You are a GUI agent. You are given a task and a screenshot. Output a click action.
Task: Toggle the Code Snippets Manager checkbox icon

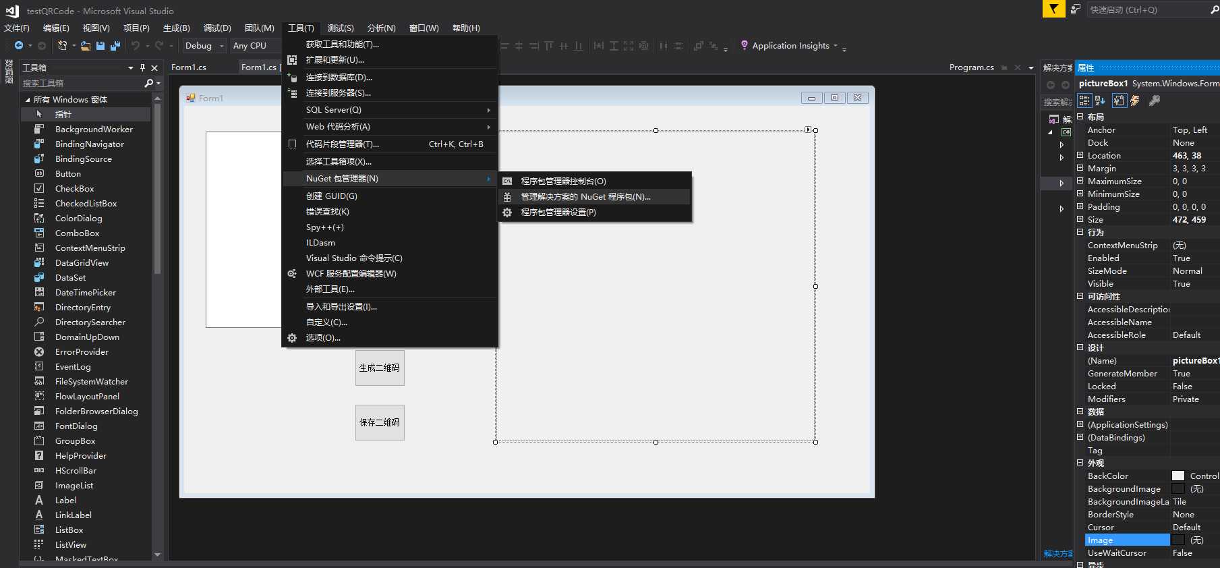click(x=292, y=144)
